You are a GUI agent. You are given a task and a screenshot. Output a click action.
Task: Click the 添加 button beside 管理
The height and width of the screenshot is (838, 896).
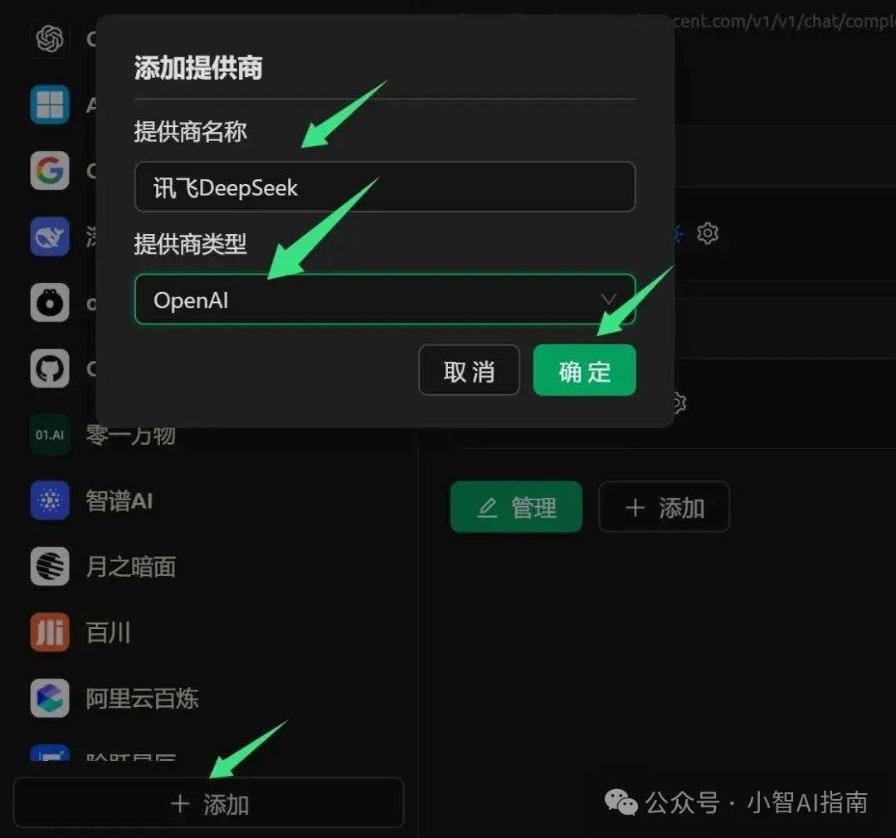[664, 506]
